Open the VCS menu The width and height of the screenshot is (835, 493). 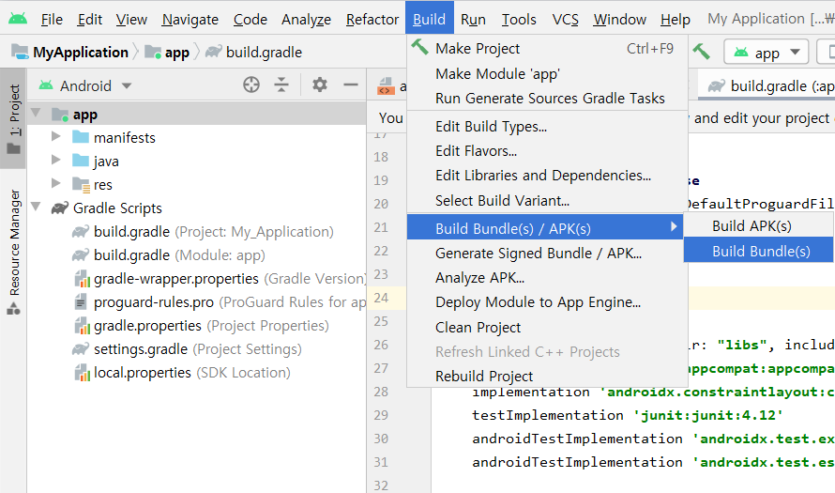tap(565, 20)
